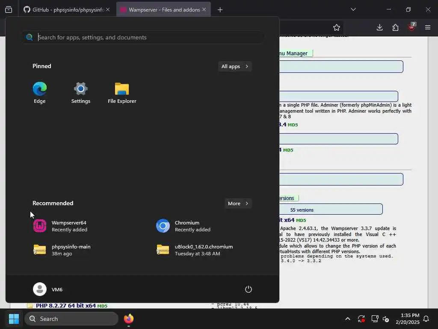Open the Extensions puzzle icon
Viewport: 438px width, 329px height.
(x=395, y=27)
